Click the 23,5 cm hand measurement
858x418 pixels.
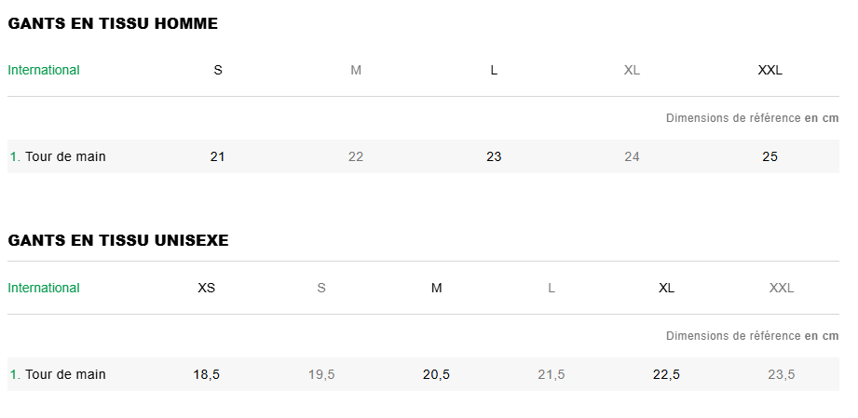[781, 374]
